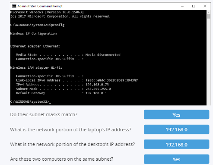
Task: Select Yes for the subnet masks match question
Action: pyautogui.click(x=176, y=114)
